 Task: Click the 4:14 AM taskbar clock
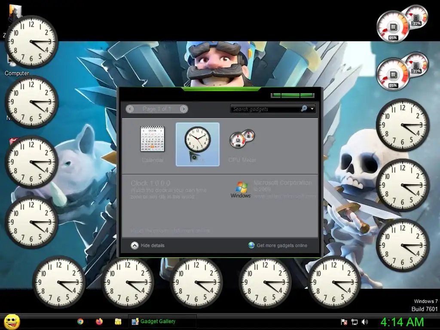402,322
